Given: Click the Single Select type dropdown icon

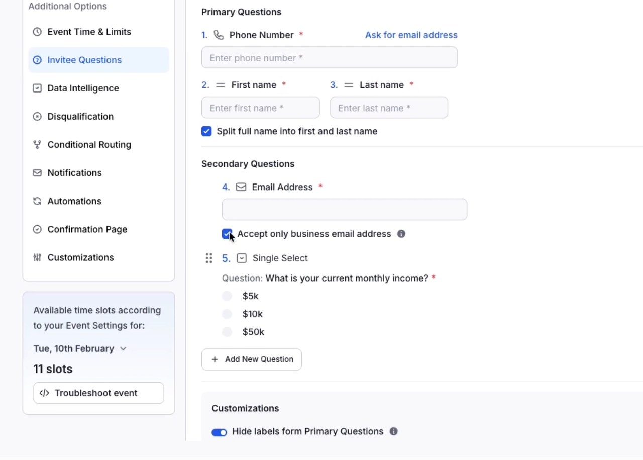Looking at the screenshot, I should coord(242,258).
